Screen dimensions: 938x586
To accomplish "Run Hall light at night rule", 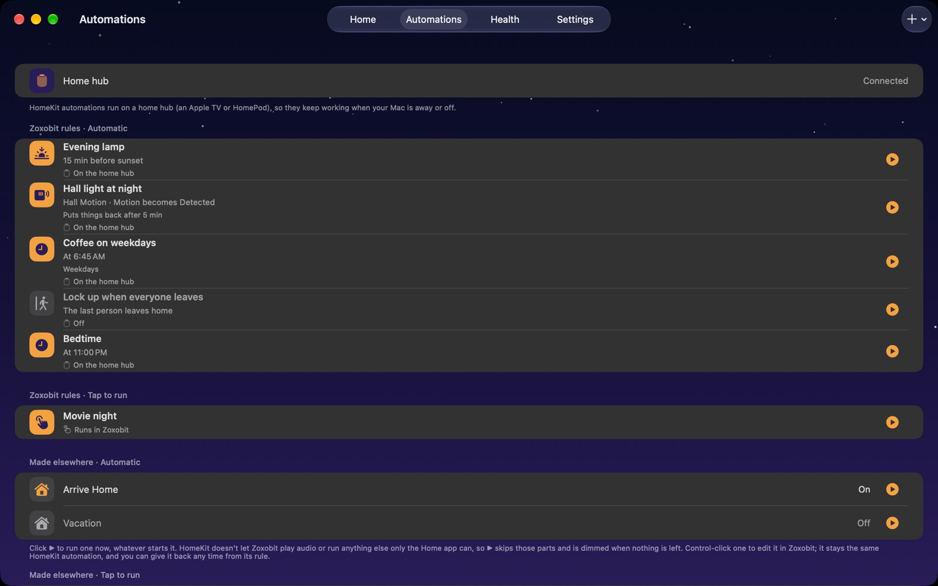I will (892, 207).
